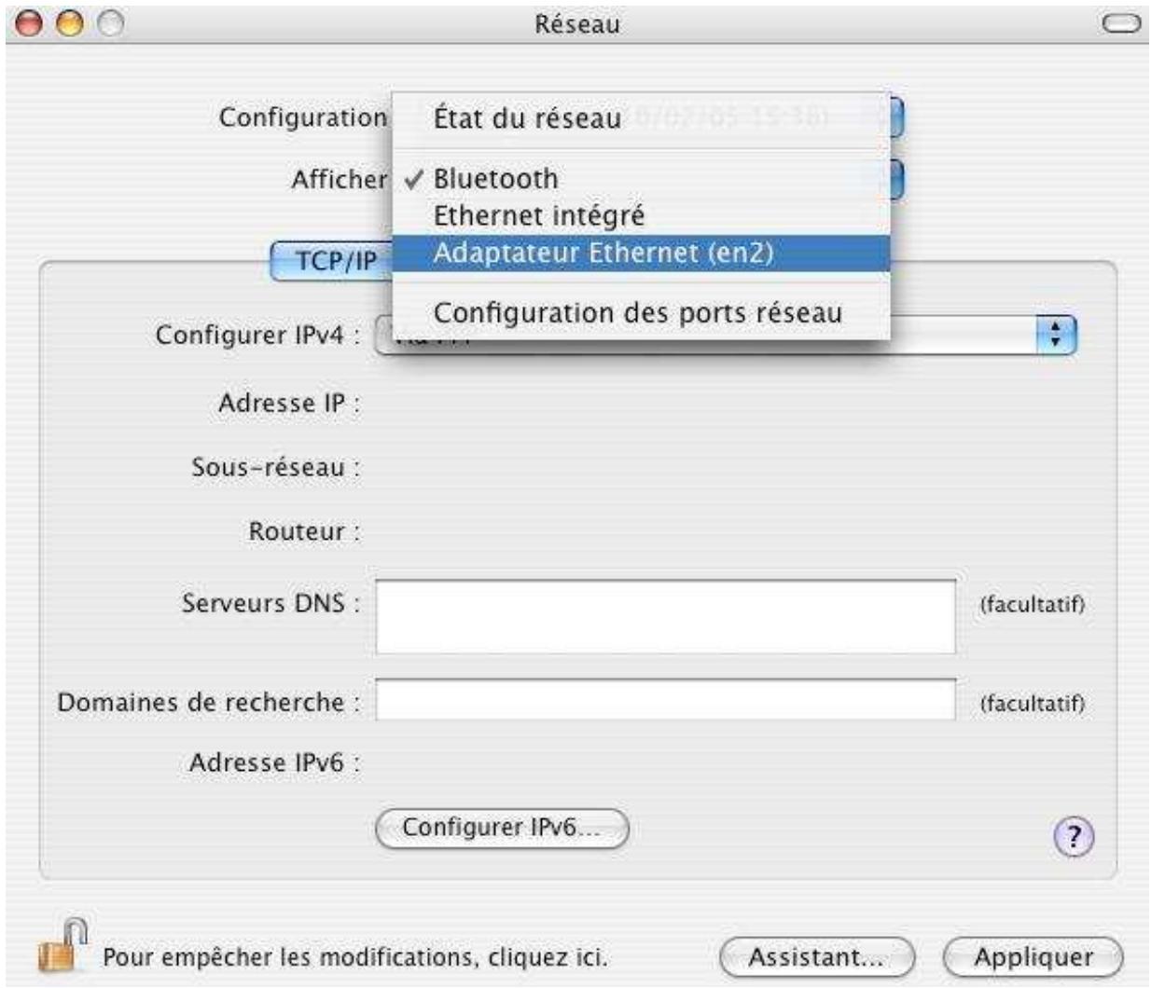Apply changes with Appliquer button

click(x=1033, y=957)
